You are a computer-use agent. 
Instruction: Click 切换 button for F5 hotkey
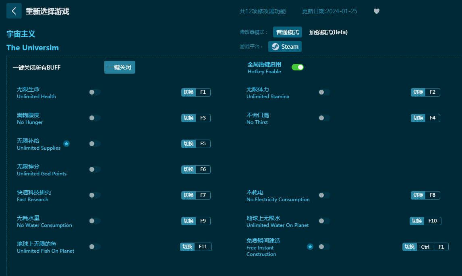tap(189, 144)
